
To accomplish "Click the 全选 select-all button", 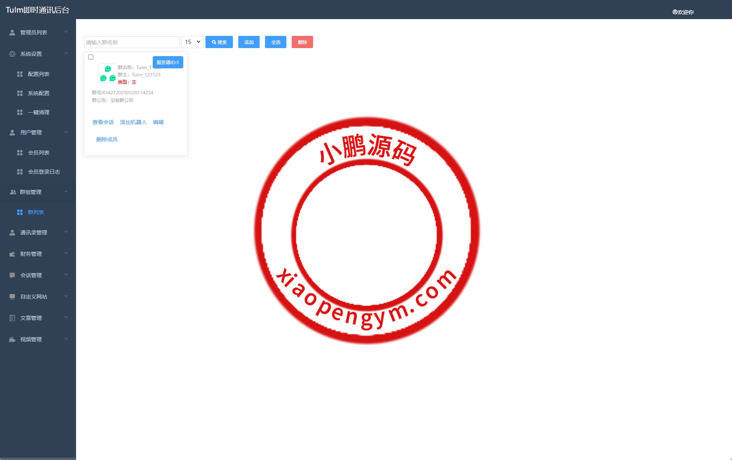I will tap(276, 42).
